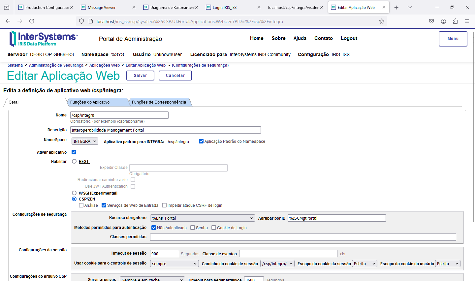
Task: Open a new browser tab with plus
Action: coord(396,7)
